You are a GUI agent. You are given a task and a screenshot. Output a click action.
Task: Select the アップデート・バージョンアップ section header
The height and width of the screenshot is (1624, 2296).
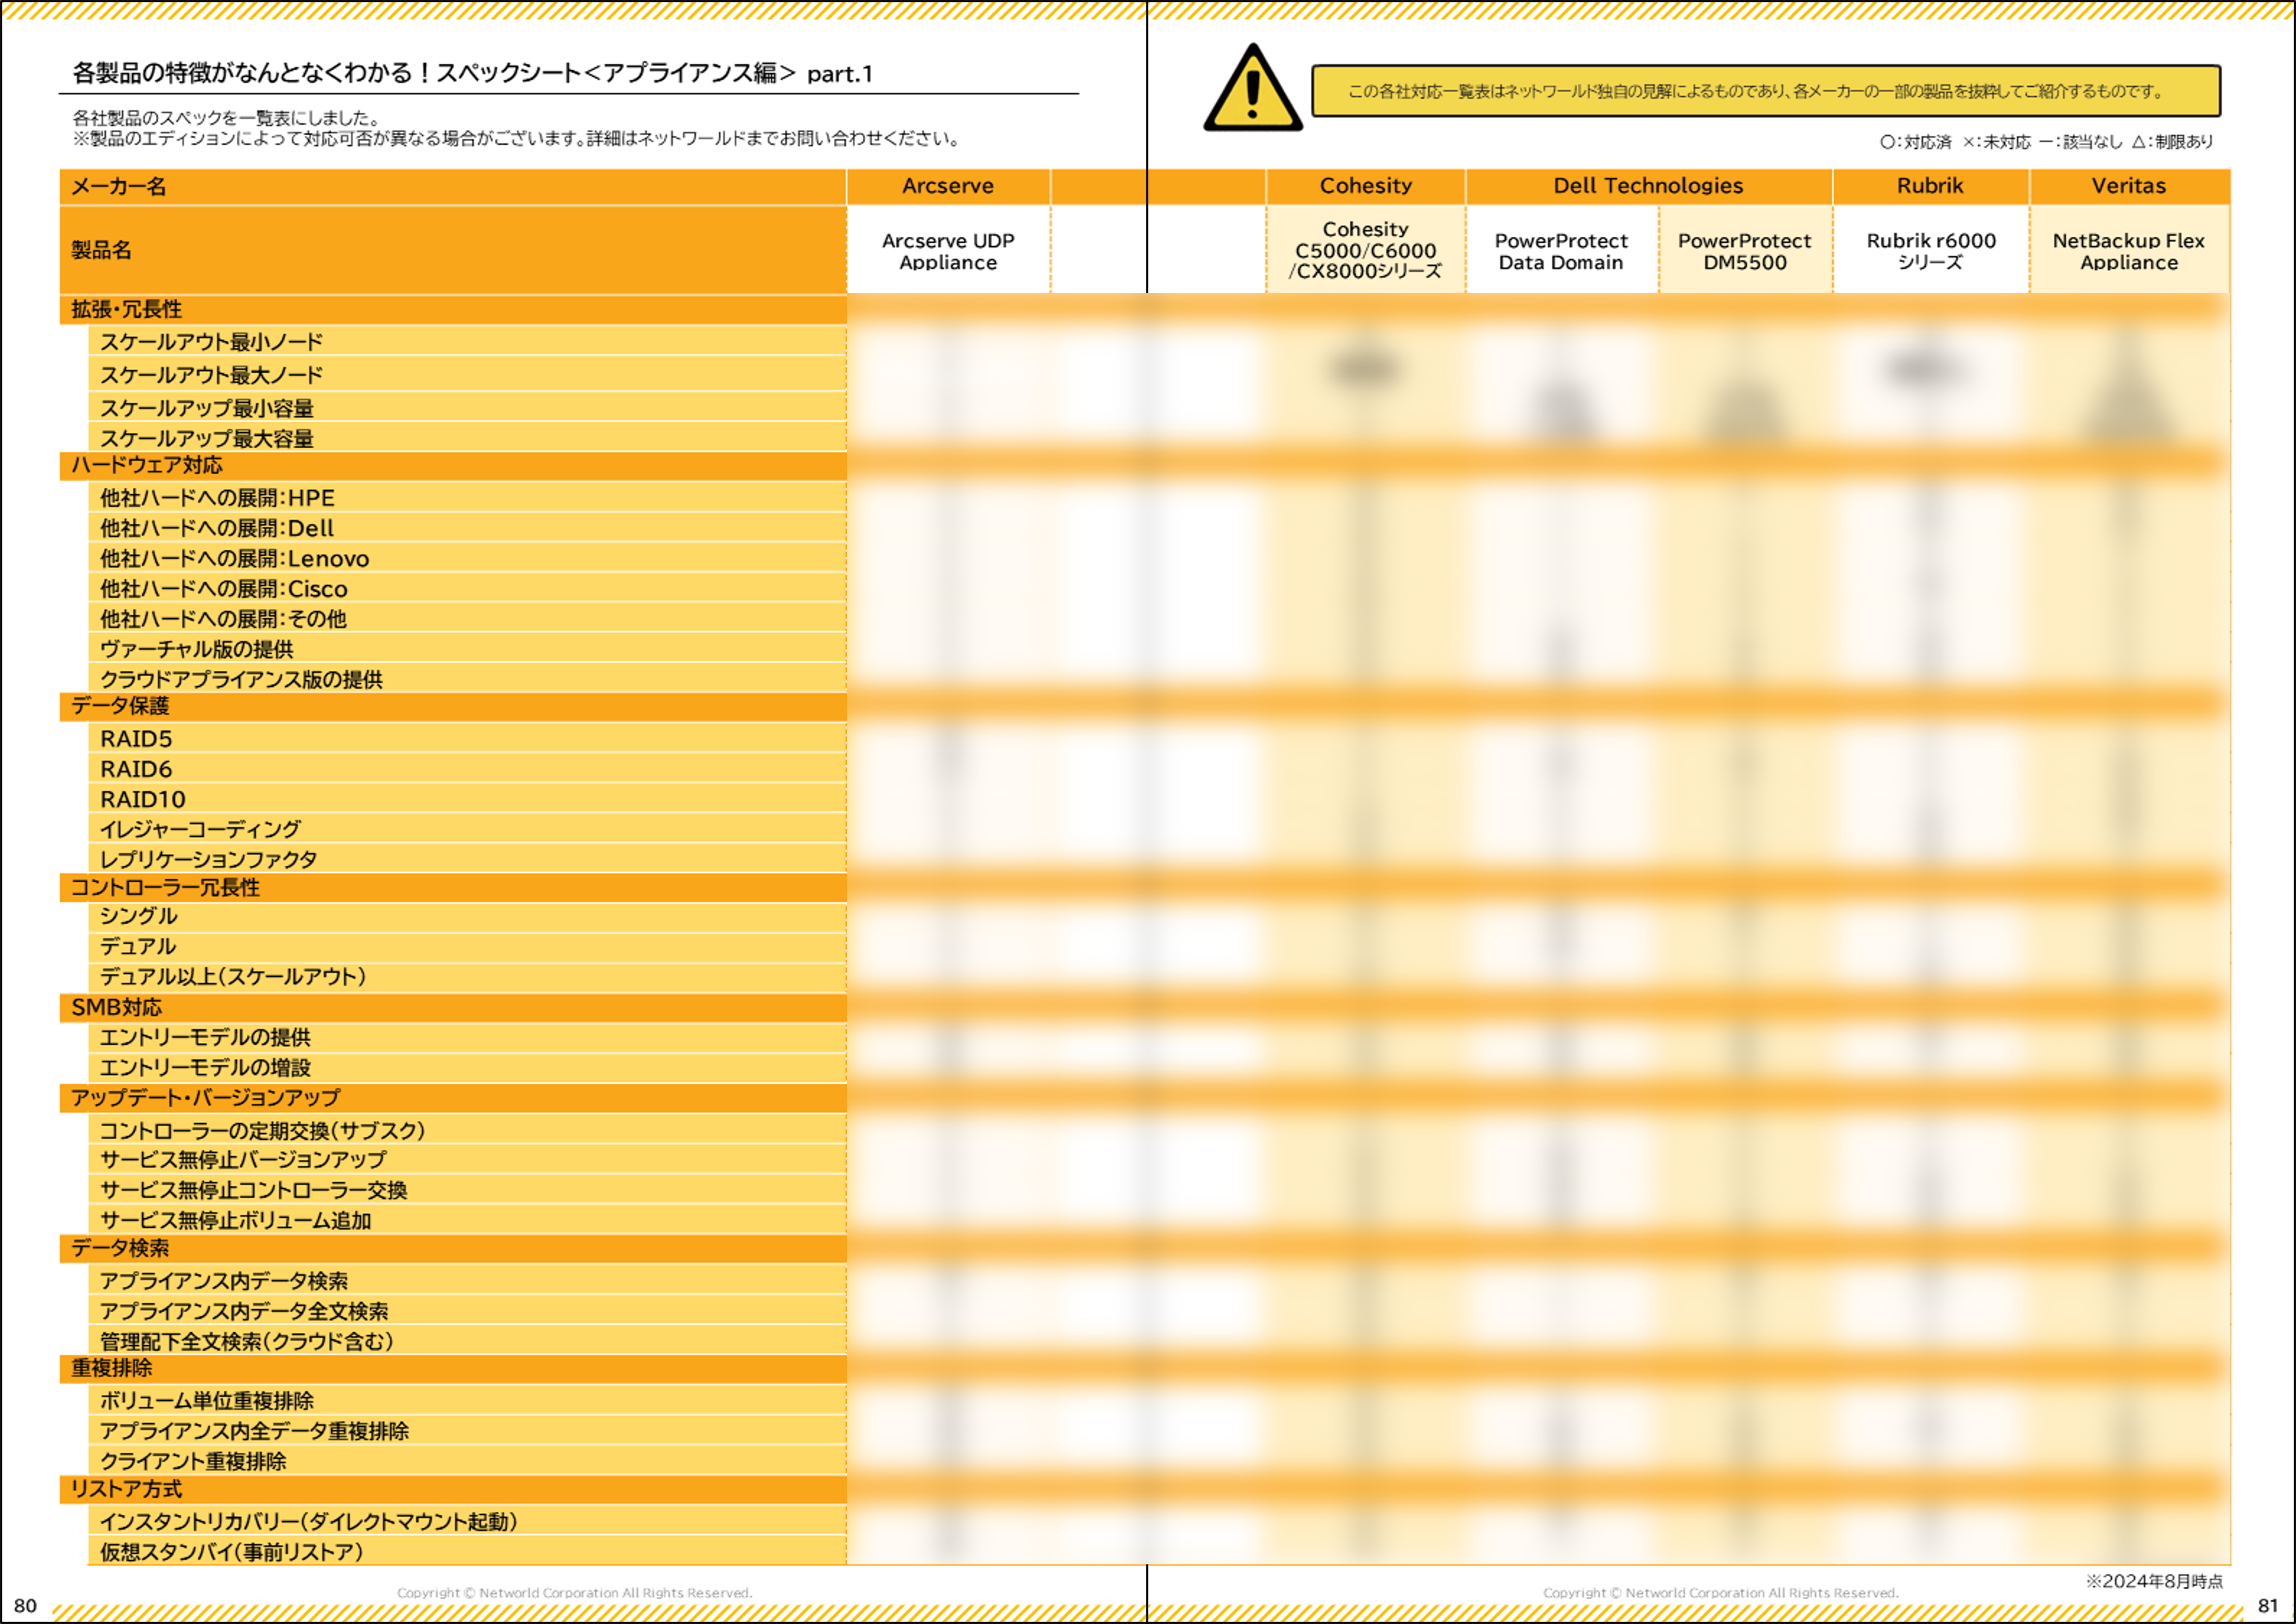coord(453,1098)
